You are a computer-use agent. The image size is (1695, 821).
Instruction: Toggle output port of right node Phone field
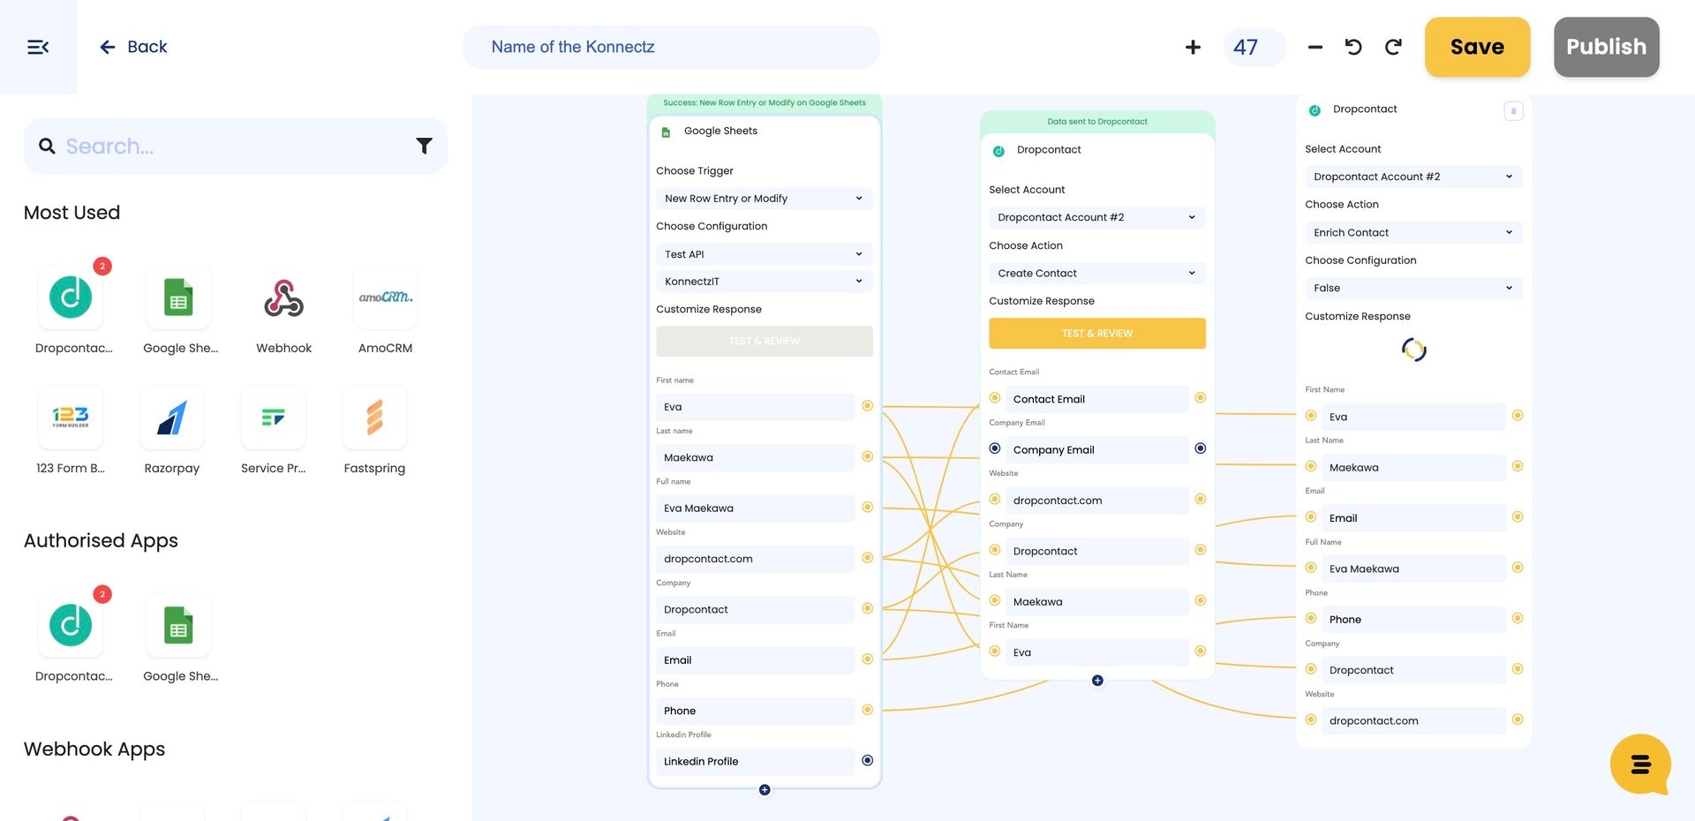1518,618
